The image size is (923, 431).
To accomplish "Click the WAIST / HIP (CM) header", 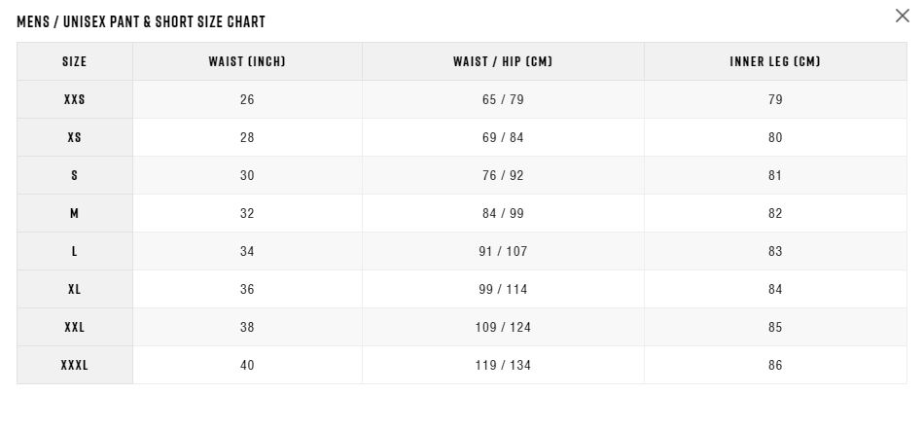I will coord(503,61).
